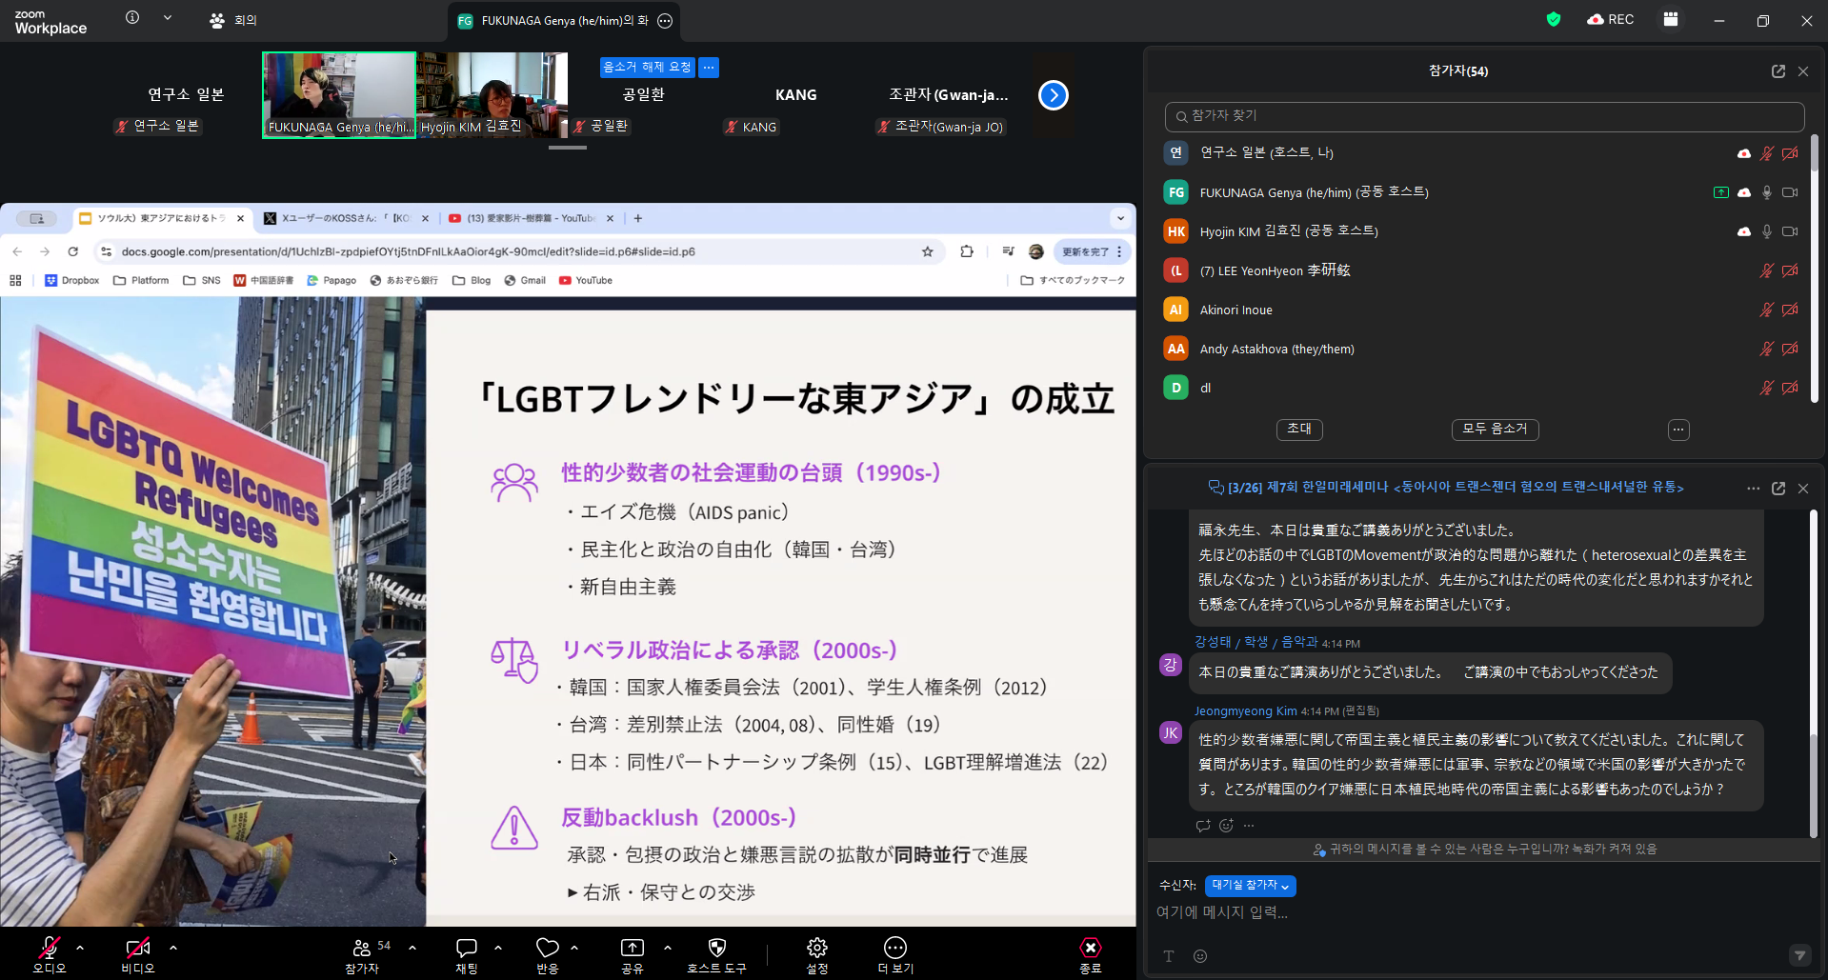Open the Participants panel from toolbar
This screenshot has height=980, width=1828.
(x=362, y=948)
